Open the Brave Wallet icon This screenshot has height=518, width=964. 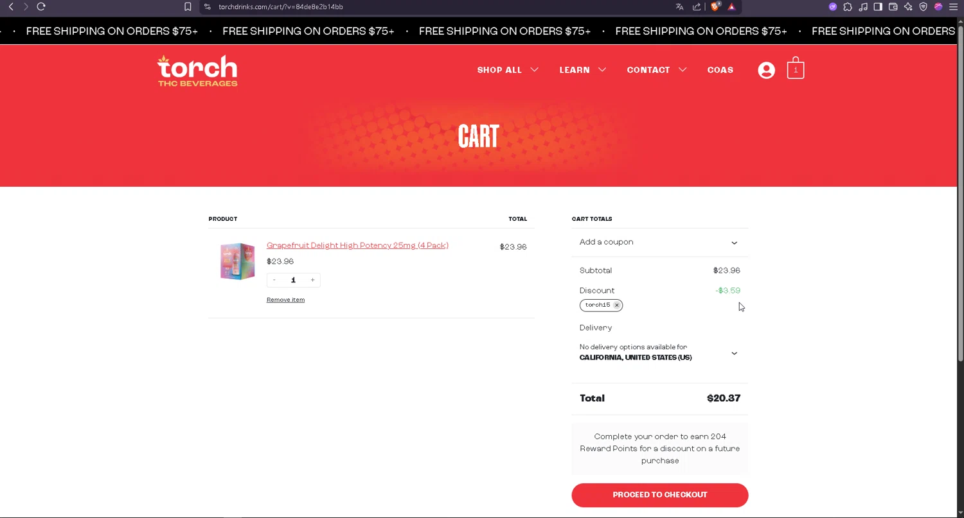pos(893,7)
